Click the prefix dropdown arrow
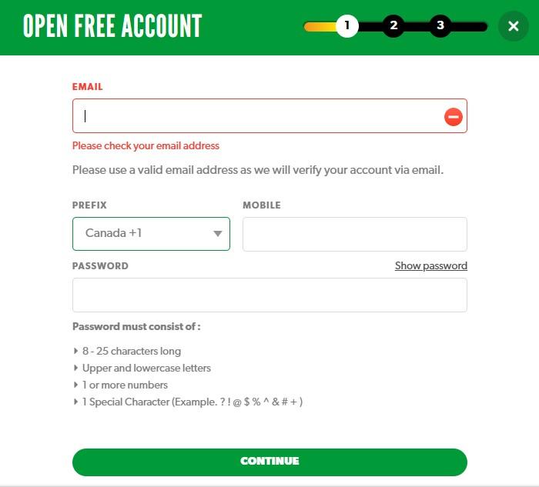Viewport: 539px width, 487px height. point(217,234)
